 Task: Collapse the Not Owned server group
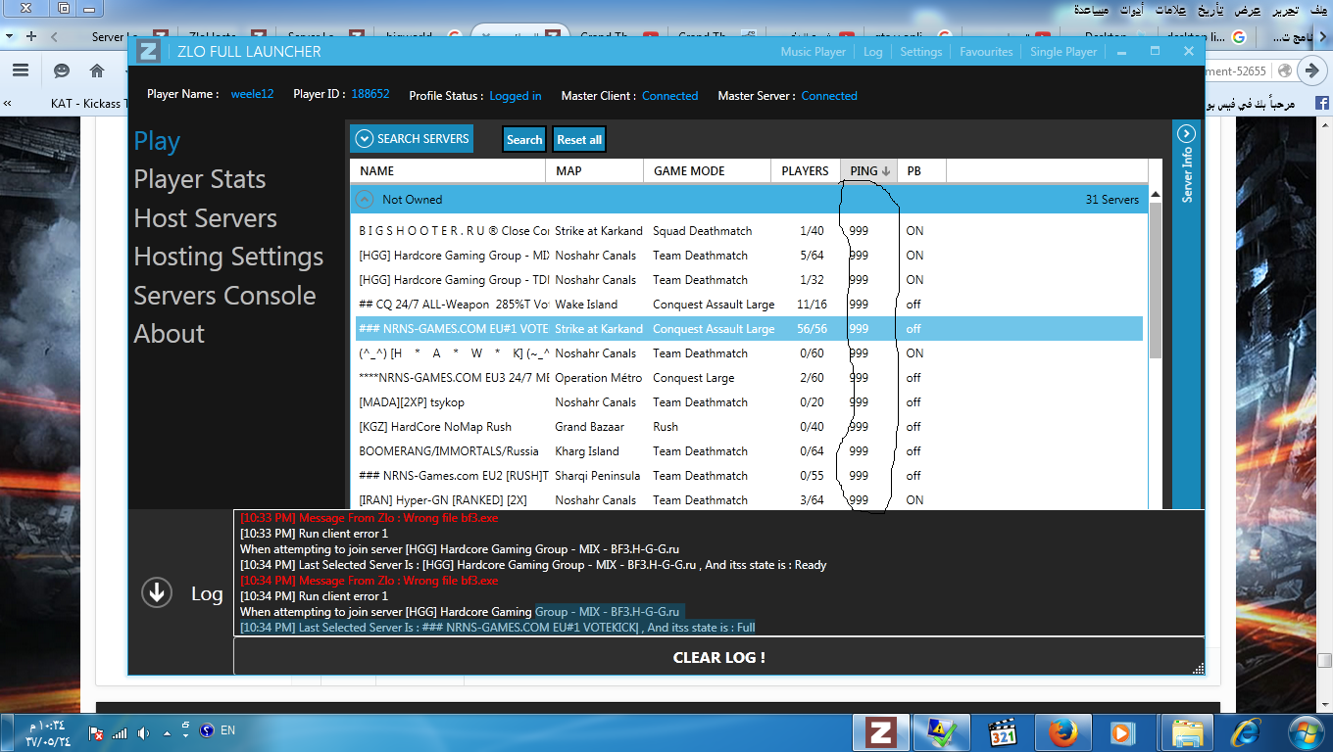(365, 199)
